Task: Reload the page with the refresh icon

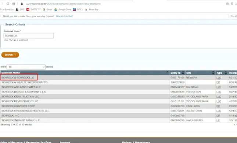Action: [8, 4]
